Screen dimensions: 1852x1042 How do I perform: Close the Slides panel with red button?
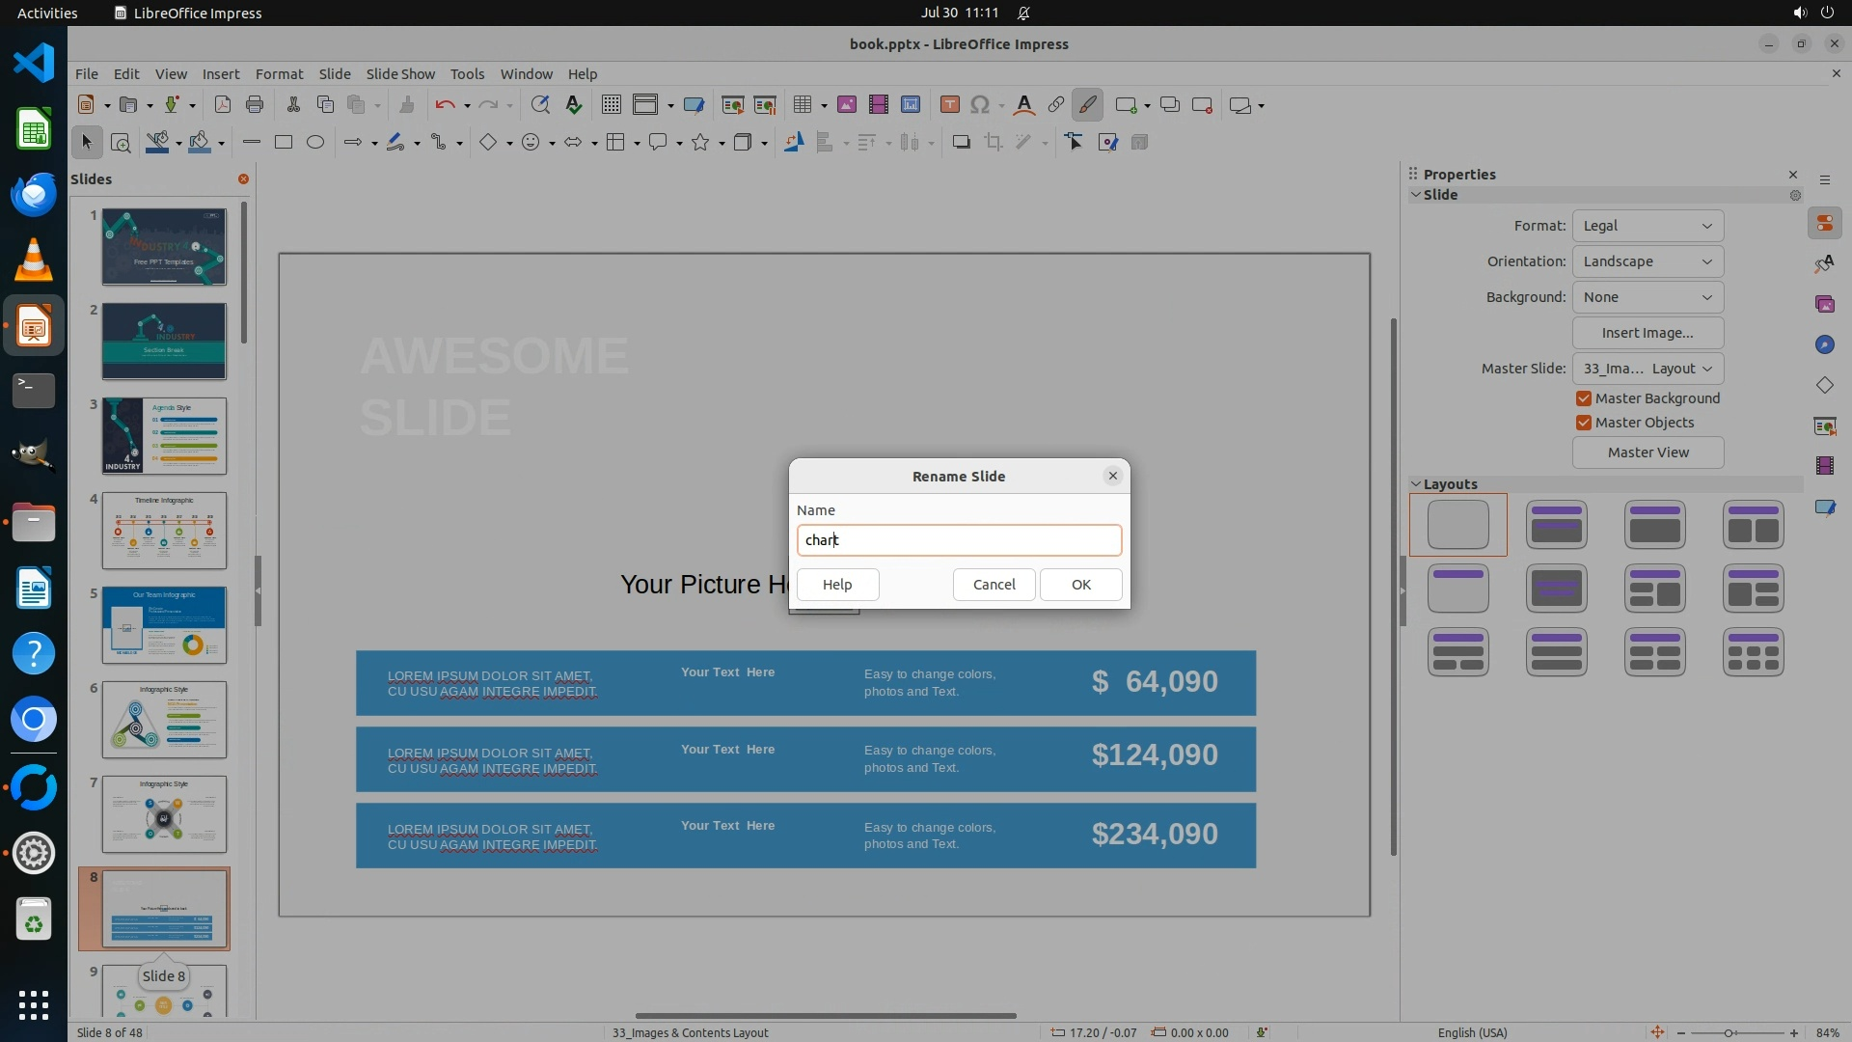(243, 179)
